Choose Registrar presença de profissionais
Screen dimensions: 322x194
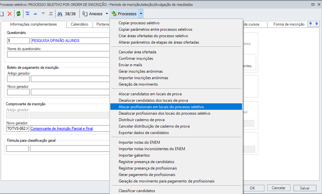coord(176,168)
